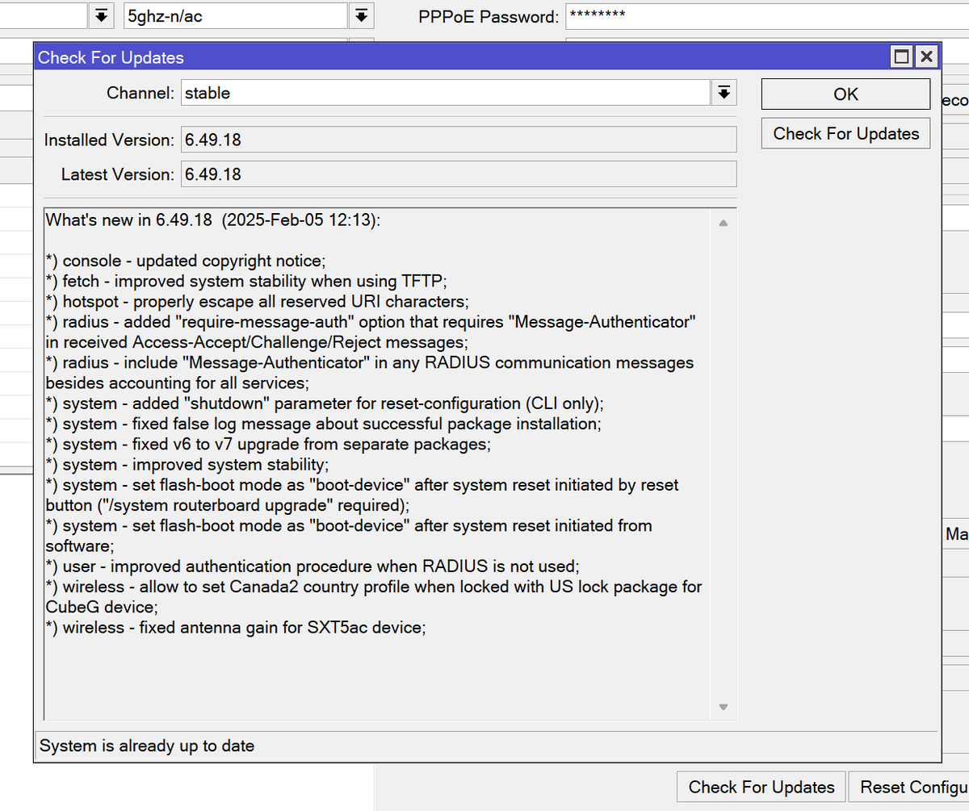Click "wireless - allow to set Canada2" line
The image size is (969, 811).
tap(374, 596)
